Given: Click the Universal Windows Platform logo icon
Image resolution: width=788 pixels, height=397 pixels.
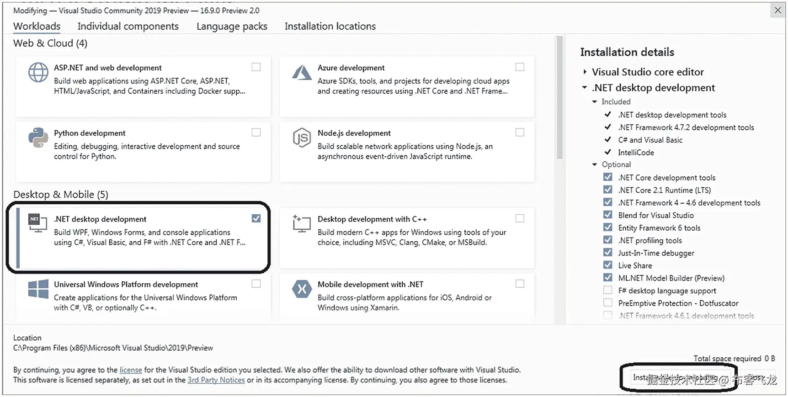Looking at the screenshot, I should pos(38,289).
